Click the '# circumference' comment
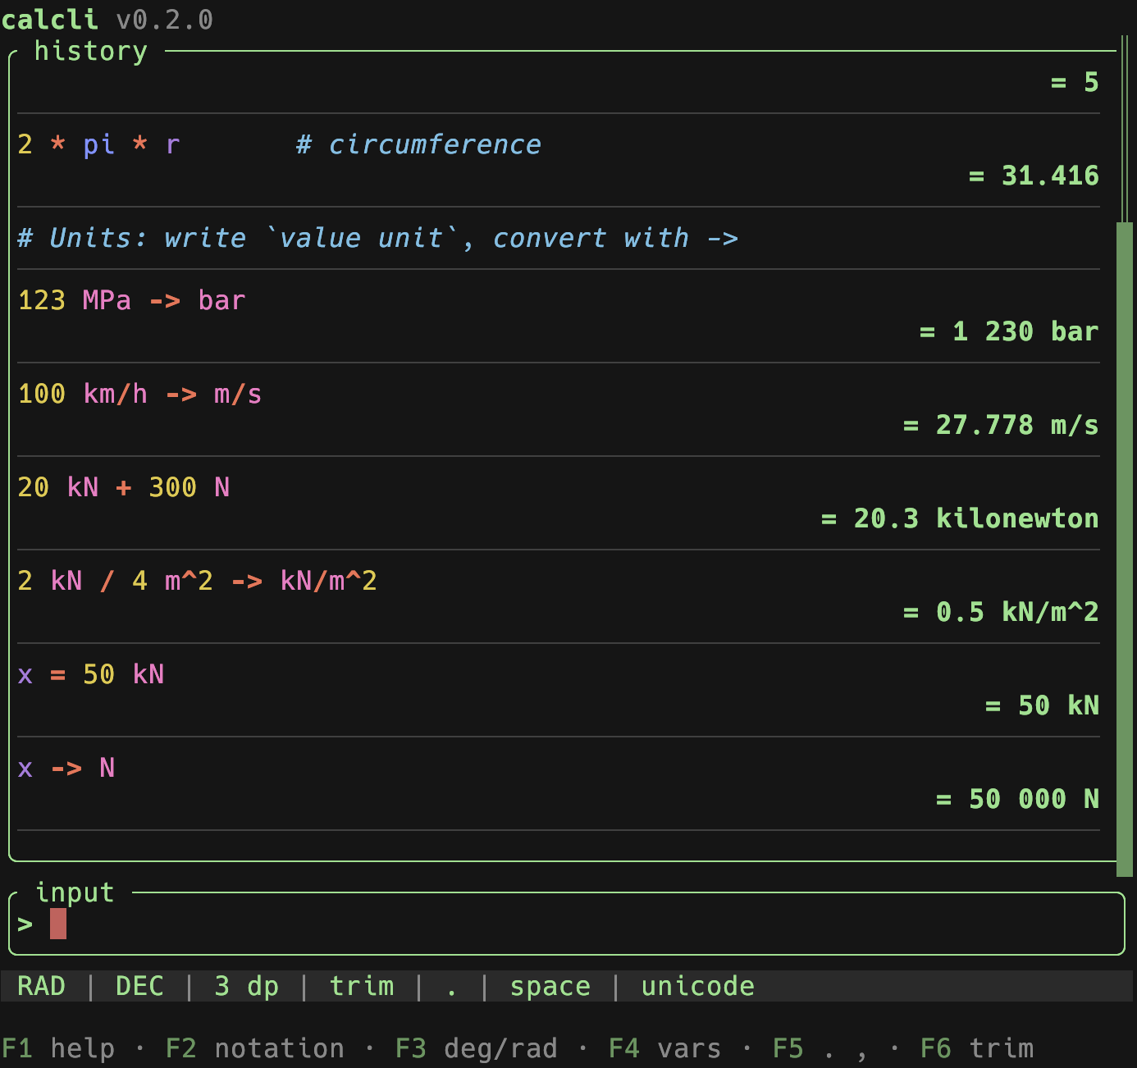The height and width of the screenshot is (1068, 1137). pos(419,144)
